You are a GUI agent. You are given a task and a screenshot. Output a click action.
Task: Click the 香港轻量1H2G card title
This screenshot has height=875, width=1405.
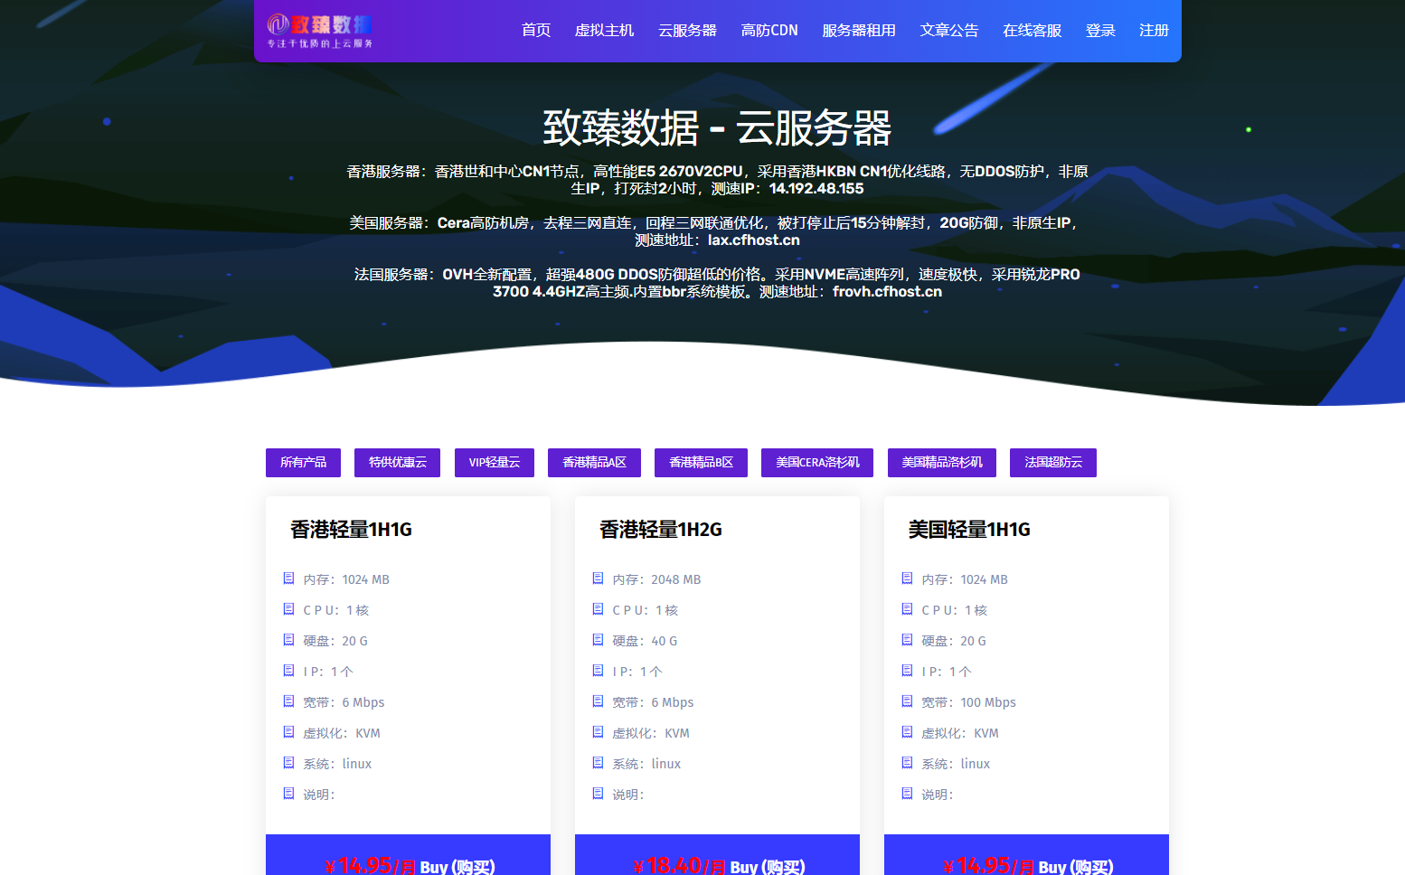661,530
